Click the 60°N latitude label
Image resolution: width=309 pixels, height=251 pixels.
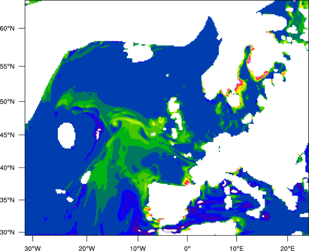coord(11,29)
